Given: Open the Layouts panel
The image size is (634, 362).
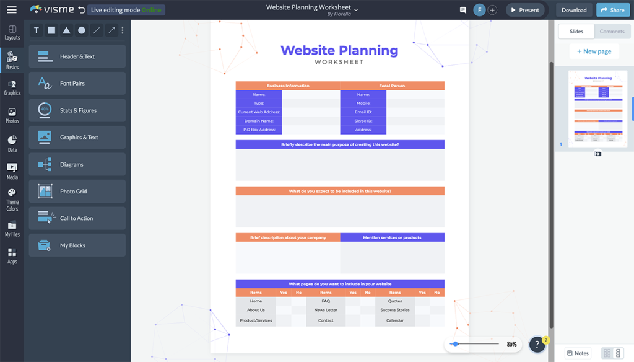Looking at the screenshot, I should pyautogui.click(x=12, y=32).
